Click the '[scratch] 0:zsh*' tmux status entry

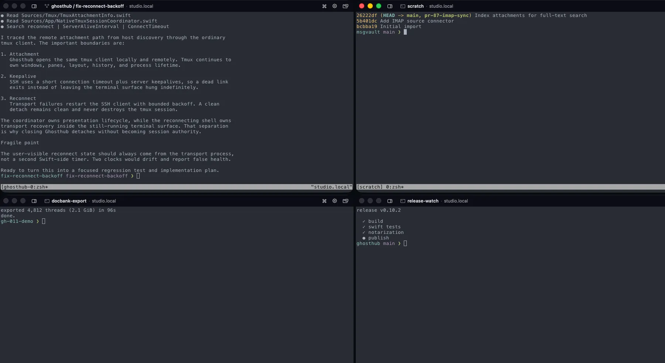[x=380, y=187]
